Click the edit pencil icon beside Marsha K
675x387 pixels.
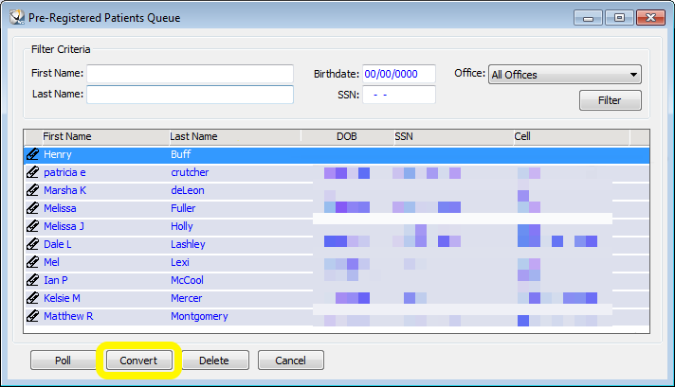tap(33, 190)
